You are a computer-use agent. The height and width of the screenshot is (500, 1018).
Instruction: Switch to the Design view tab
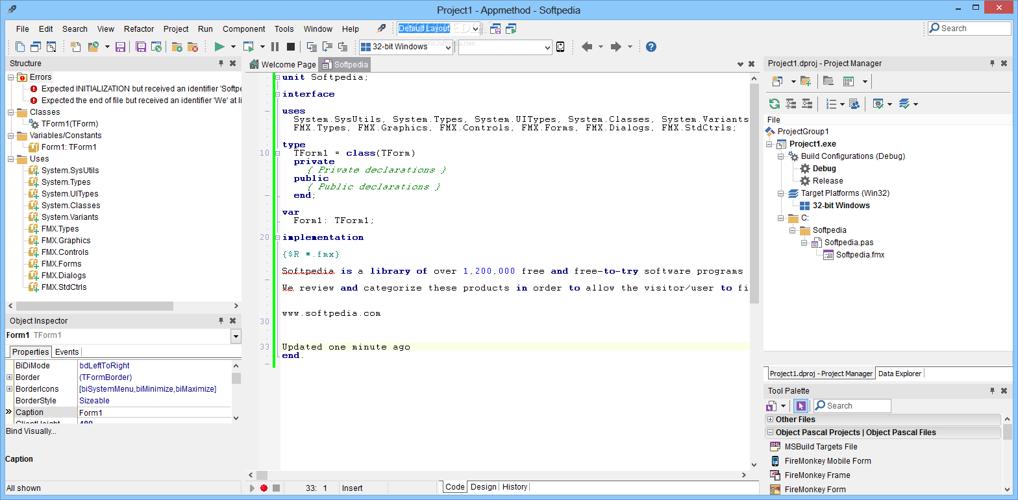coord(483,487)
